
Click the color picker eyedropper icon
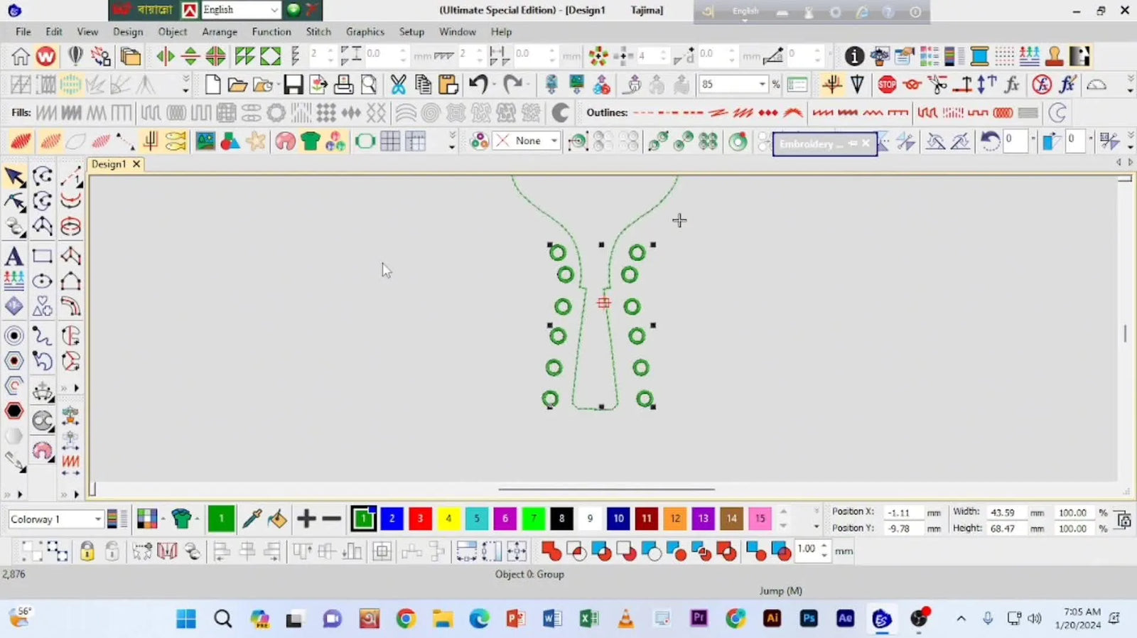(x=252, y=519)
